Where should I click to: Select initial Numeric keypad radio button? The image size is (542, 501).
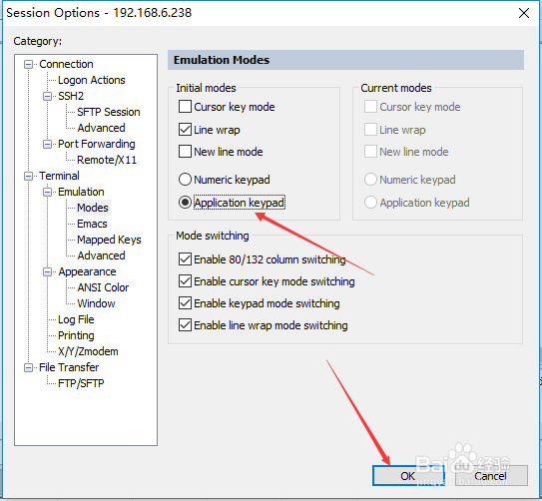[x=185, y=180]
